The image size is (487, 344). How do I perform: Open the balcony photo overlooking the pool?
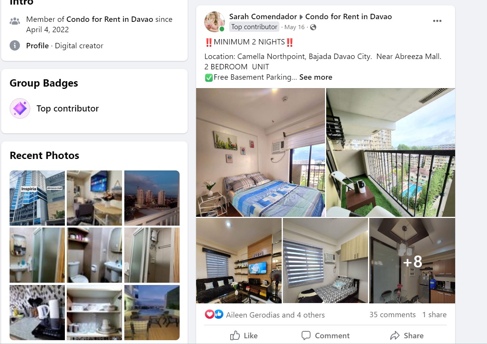(391, 152)
